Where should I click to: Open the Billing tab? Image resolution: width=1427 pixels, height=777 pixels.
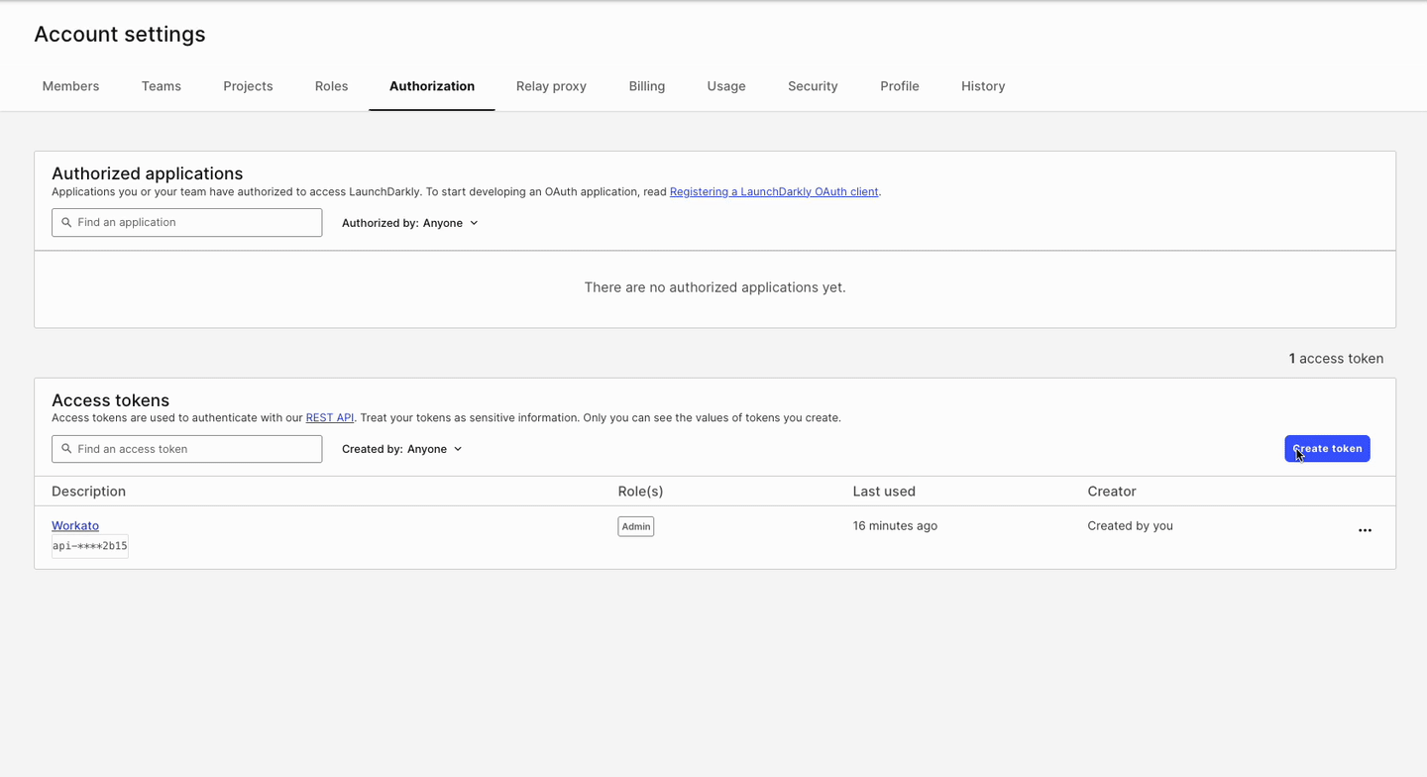(x=646, y=86)
